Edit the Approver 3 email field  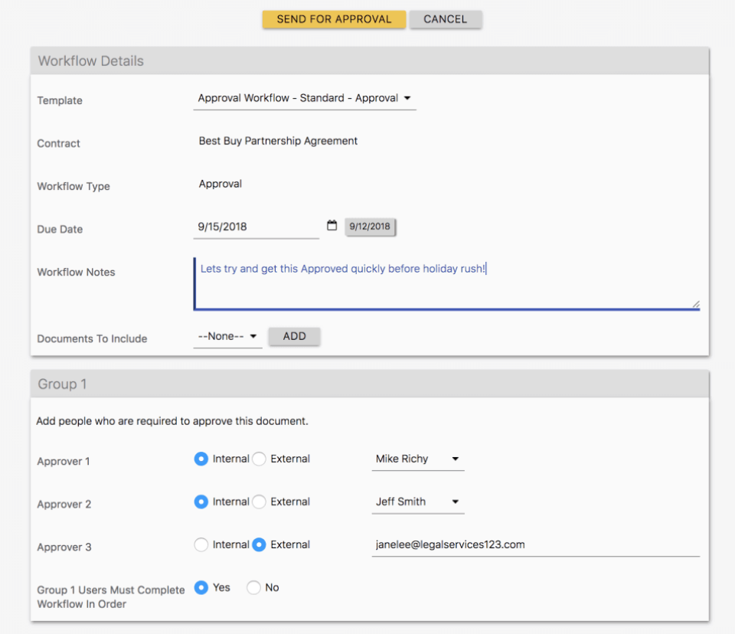tap(535, 544)
